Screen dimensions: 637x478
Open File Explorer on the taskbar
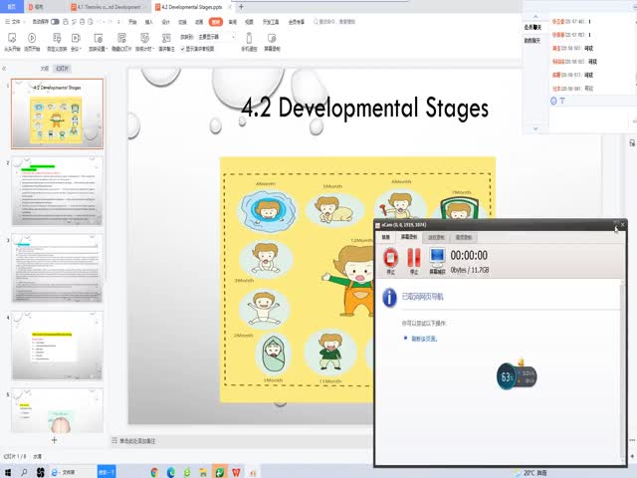pyautogui.click(x=203, y=472)
